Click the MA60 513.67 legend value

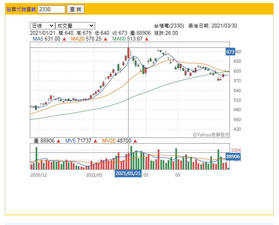[x=127, y=39]
